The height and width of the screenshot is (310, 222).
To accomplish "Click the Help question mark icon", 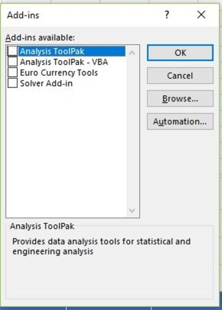I will point(167,15).
